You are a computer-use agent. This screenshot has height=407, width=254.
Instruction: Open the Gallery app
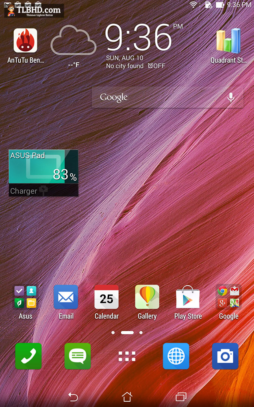[x=147, y=297]
